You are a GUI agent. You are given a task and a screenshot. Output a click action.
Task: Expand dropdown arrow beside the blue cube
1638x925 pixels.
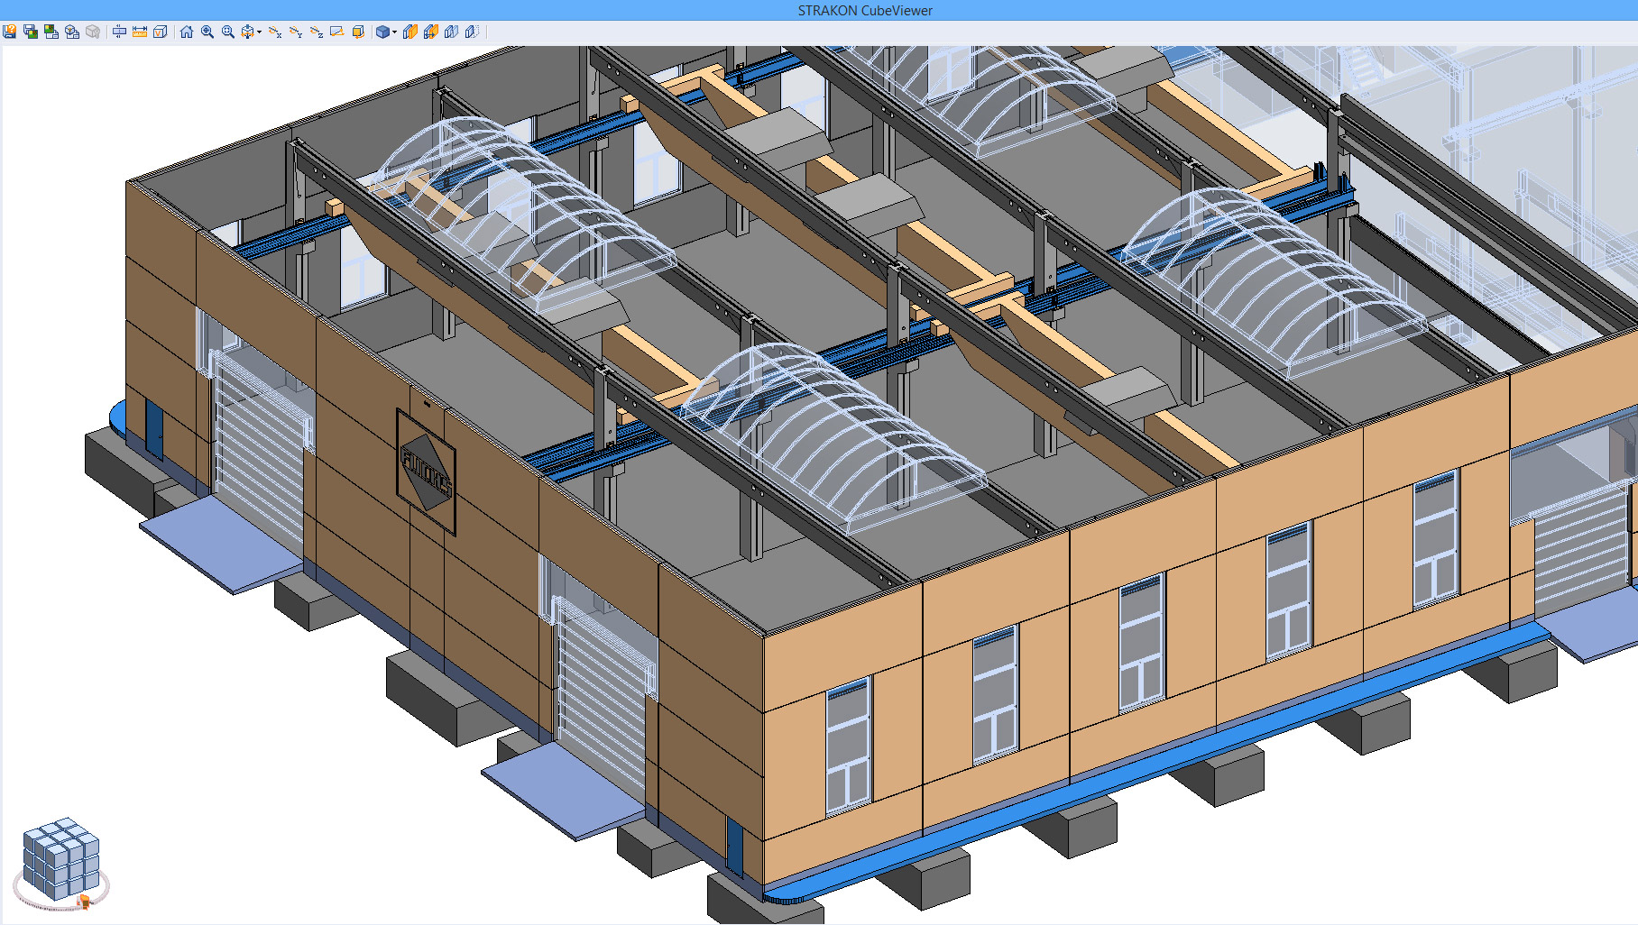[x=395, y=32]
